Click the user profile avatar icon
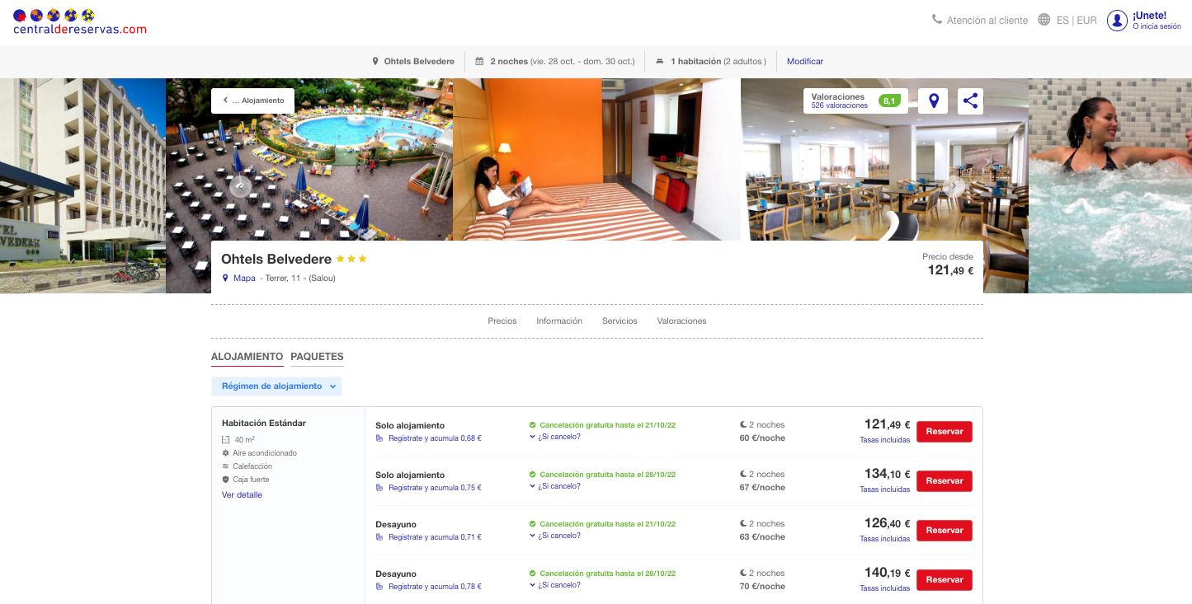Viewport: 1192px width, 604px height. 1117,21
